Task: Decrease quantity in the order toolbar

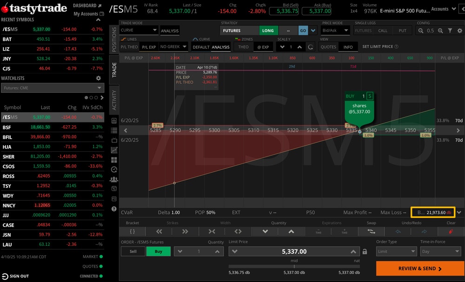Action: (265, 231)
